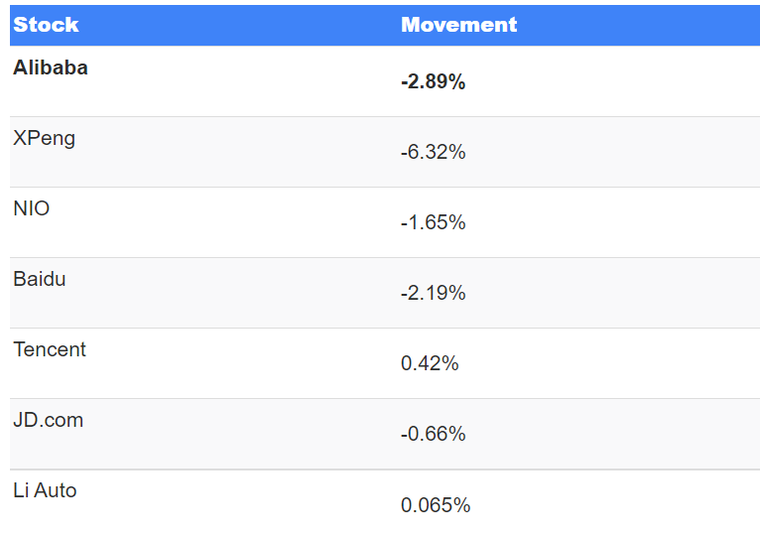Select the Baidu stock cell
The height and width of the screenshot is (538, 760).
pos(40,280)
